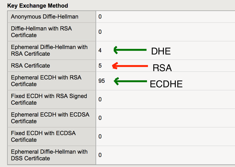
Task: Select Fixed ECDH with ECDSA Certificate label
Action: pyautogui.click(x=43, y=136)
